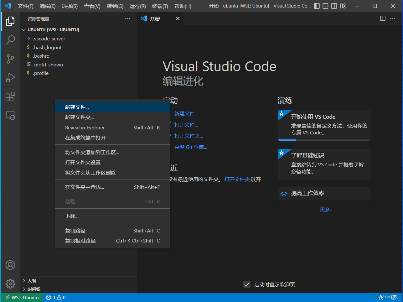
Task: Click 更多... link under walkthroughs
Action: (x=327, y=209)
